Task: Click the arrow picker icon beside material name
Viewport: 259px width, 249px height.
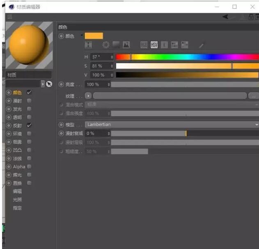Action: pyautogui.click(x=49, y=84)
